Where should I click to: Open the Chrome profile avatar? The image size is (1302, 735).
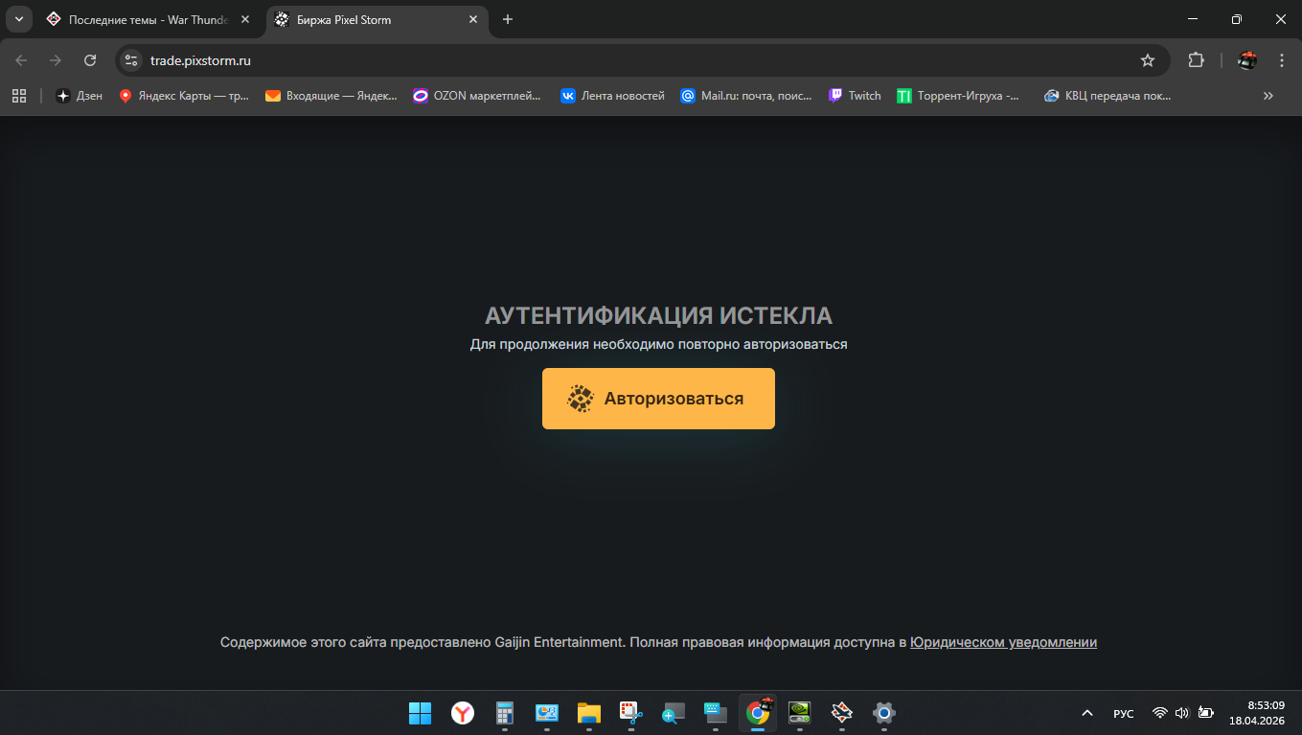click(x=1246, y=60)
